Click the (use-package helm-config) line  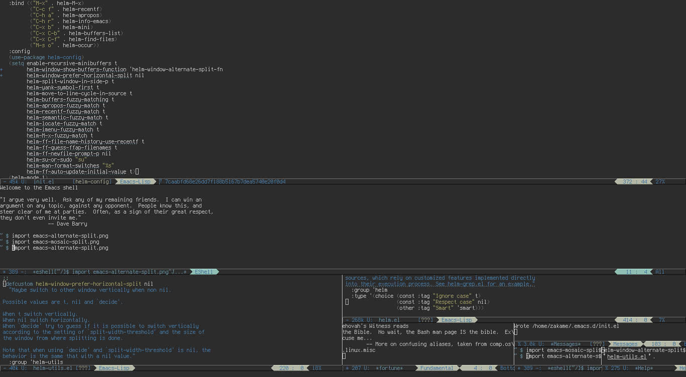pyautogui.click(x=46, y=57)
